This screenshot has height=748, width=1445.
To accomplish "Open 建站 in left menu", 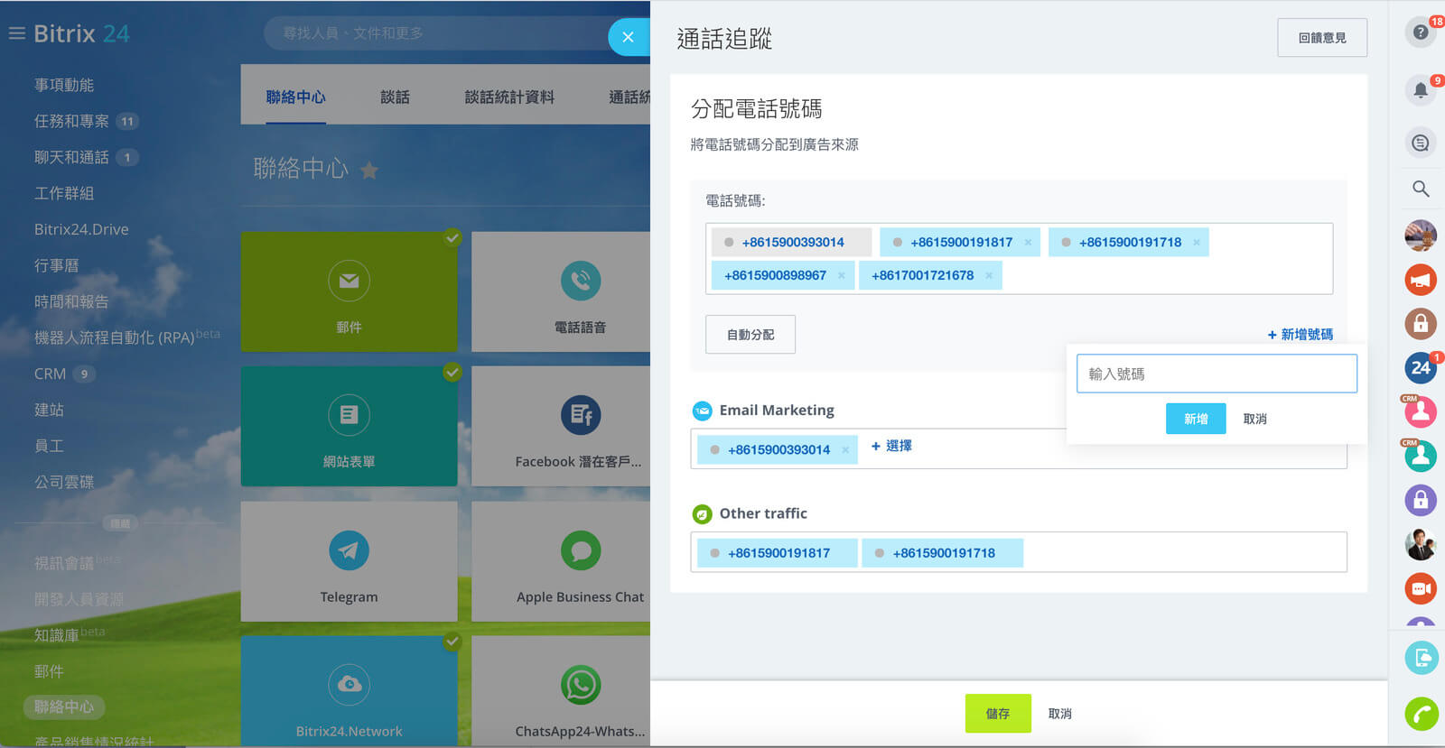I will pyautogui.click(x=49, y=410).
